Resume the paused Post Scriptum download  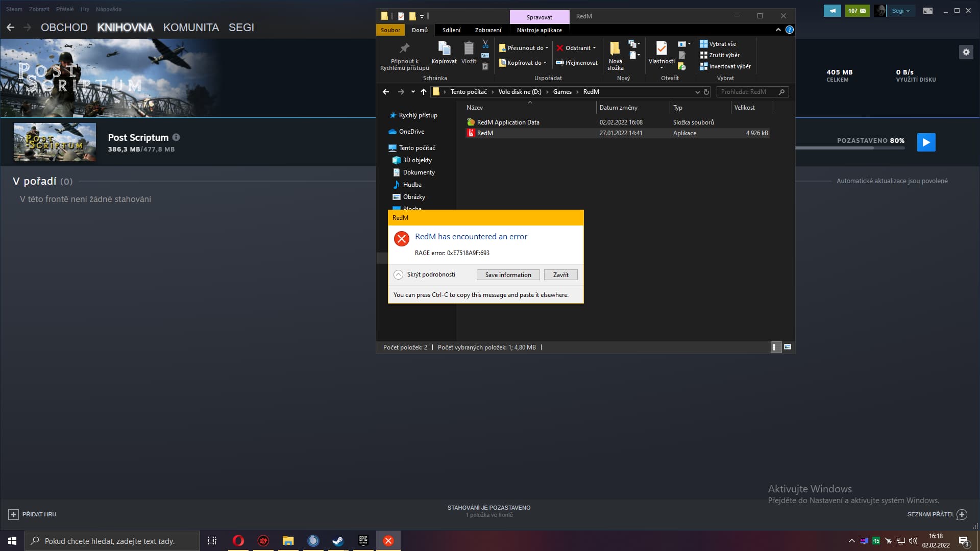coord(926,142)
